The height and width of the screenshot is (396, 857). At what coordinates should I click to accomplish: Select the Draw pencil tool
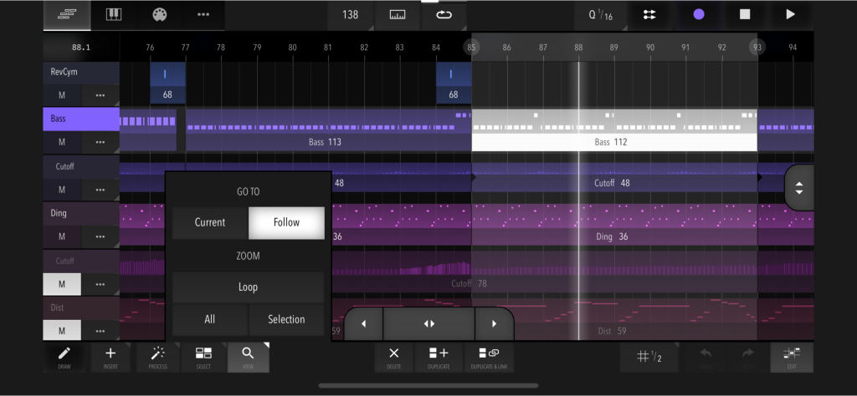64,358
